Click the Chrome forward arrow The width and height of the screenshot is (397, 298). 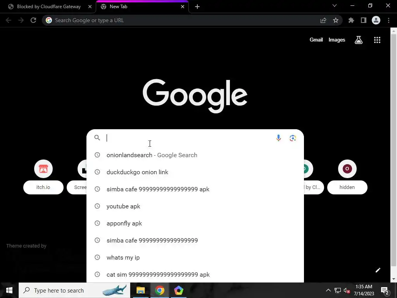click(x=21, y=20)
